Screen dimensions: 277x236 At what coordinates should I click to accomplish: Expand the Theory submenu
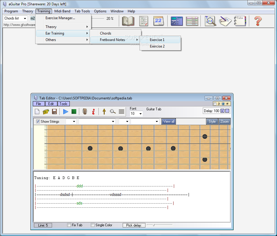click(x=63, y=27)
